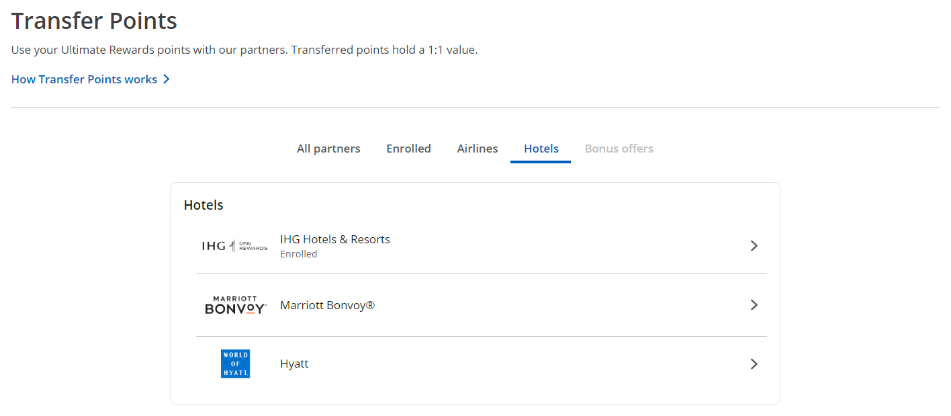Click the World of Hyatt logo
The width and height of the screenshot is (951, 416).
235,364
